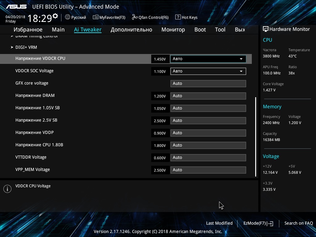Click the VDDCR SOC Voltage label
Screen dimensions: 316x237
35,71
